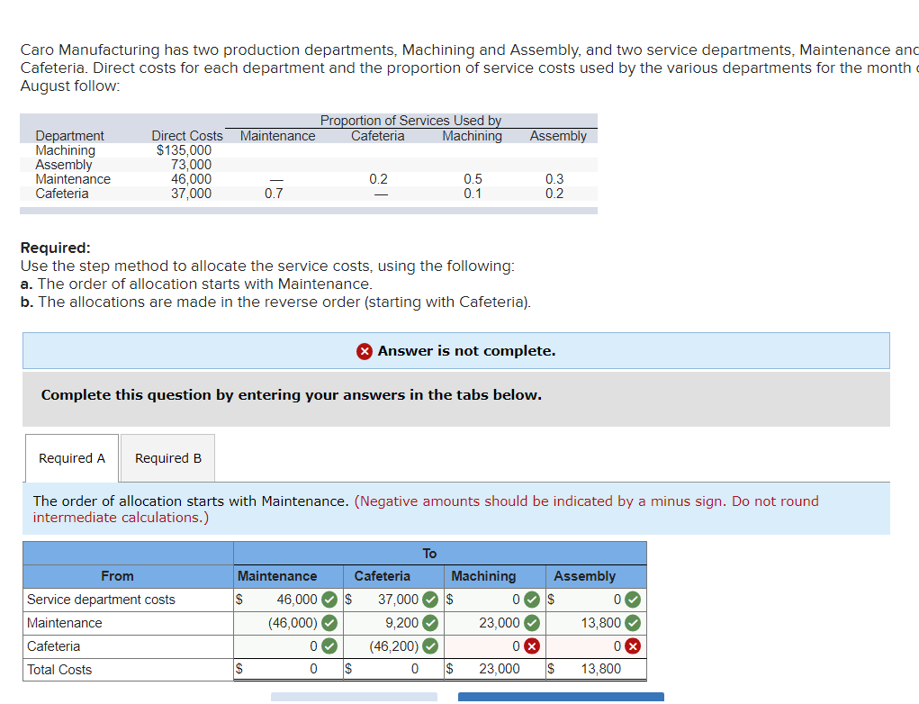Click the checkmark beside Assembly's $0 service cost
This screenshot has height=704, width=919.
(x=630, y=600)
